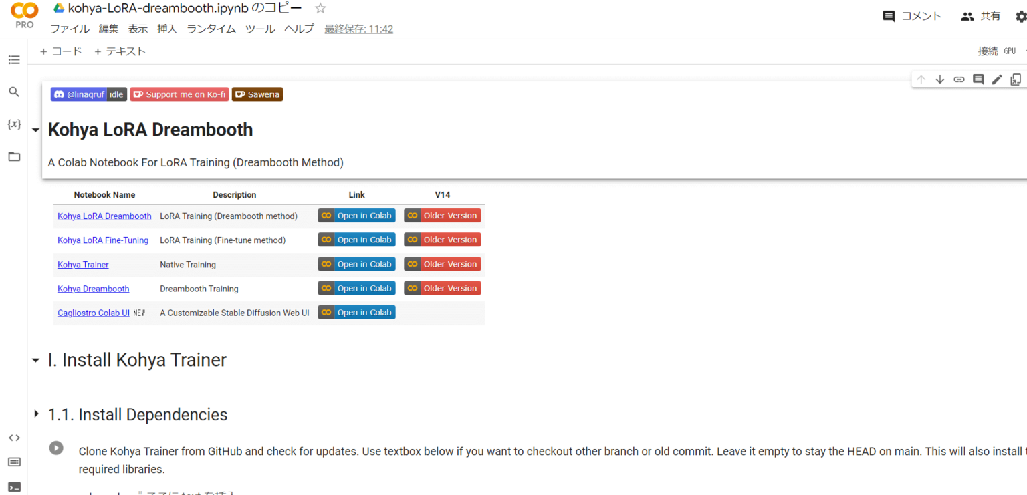The width and height of the screenshot is (1027, 495).
Task: Open the ファイル menu
Action: coord(70,29)
